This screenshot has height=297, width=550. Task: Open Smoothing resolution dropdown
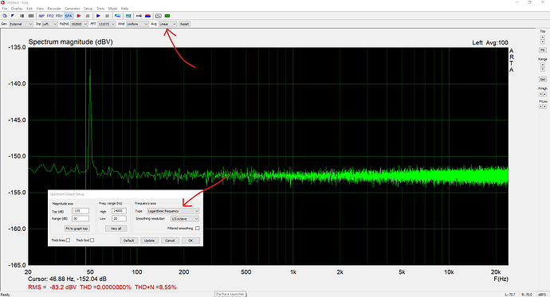pos(185,218)
